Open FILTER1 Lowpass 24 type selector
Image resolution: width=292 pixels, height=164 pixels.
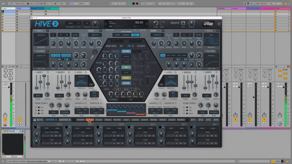coord(41,55)
